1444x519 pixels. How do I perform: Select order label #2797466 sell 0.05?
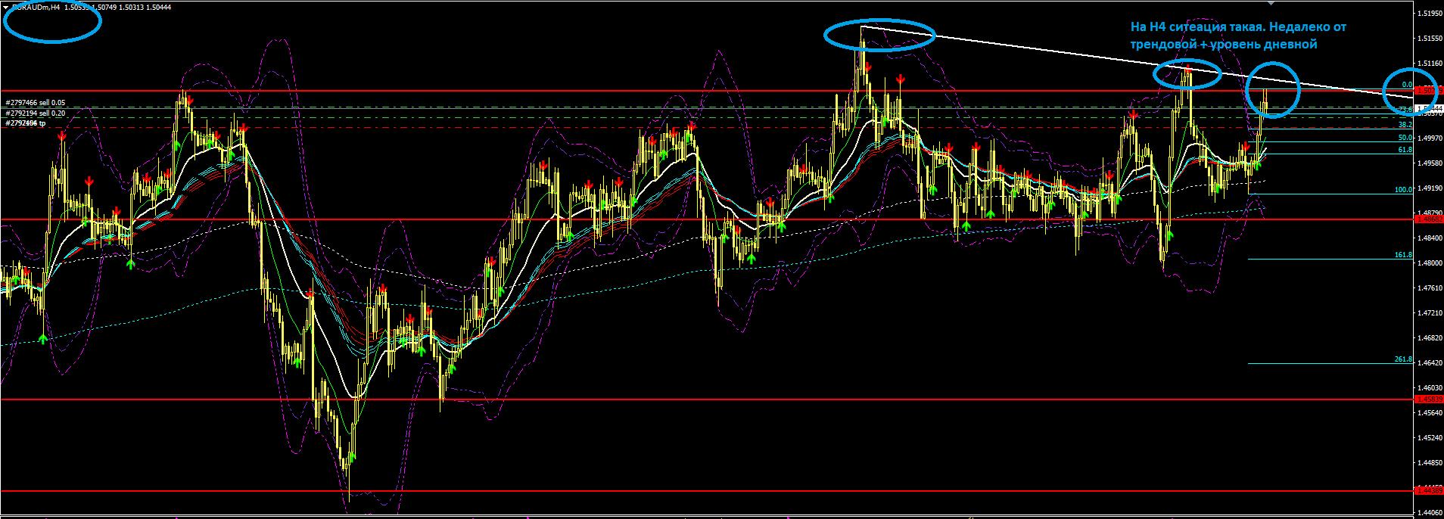click(x=36, y=102)
